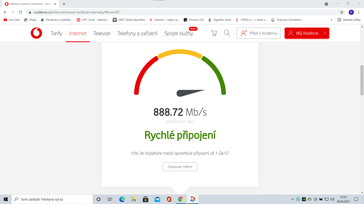
Task: Open Chrome three-dot menu
Action: pos(359,12)
